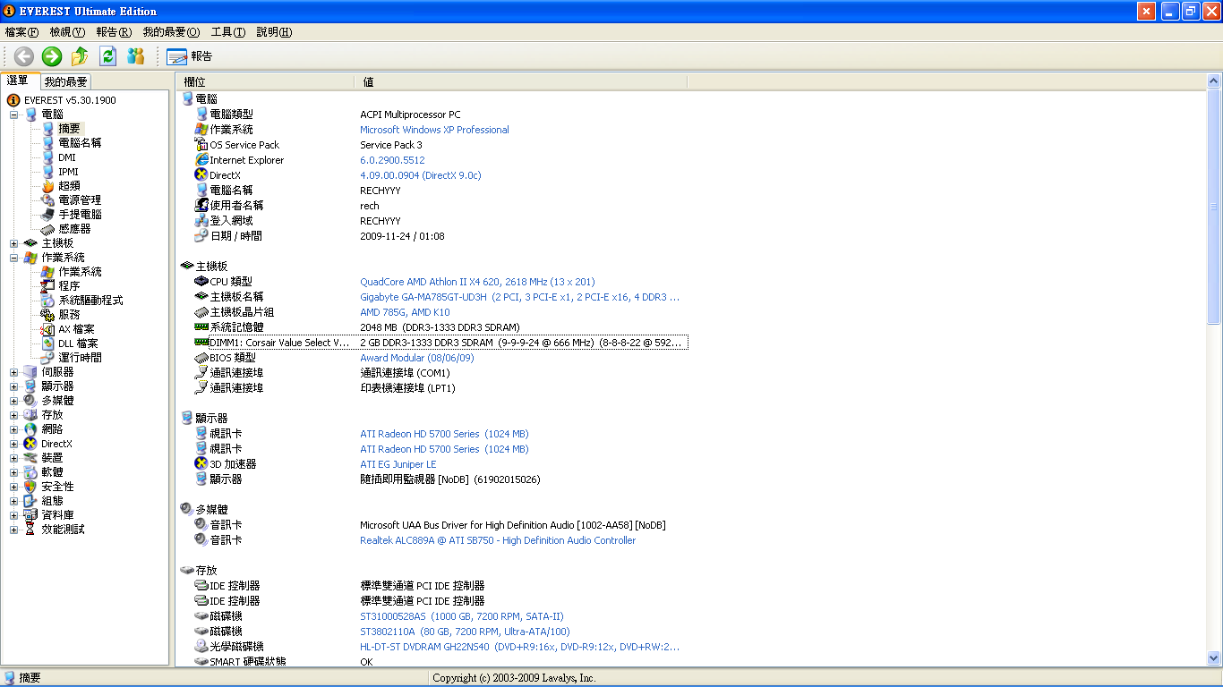Click the Internet Explorer row icon

201,160
